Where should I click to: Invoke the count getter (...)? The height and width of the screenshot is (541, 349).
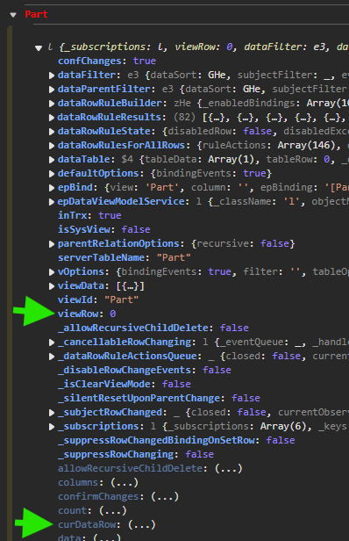(112, 510)
